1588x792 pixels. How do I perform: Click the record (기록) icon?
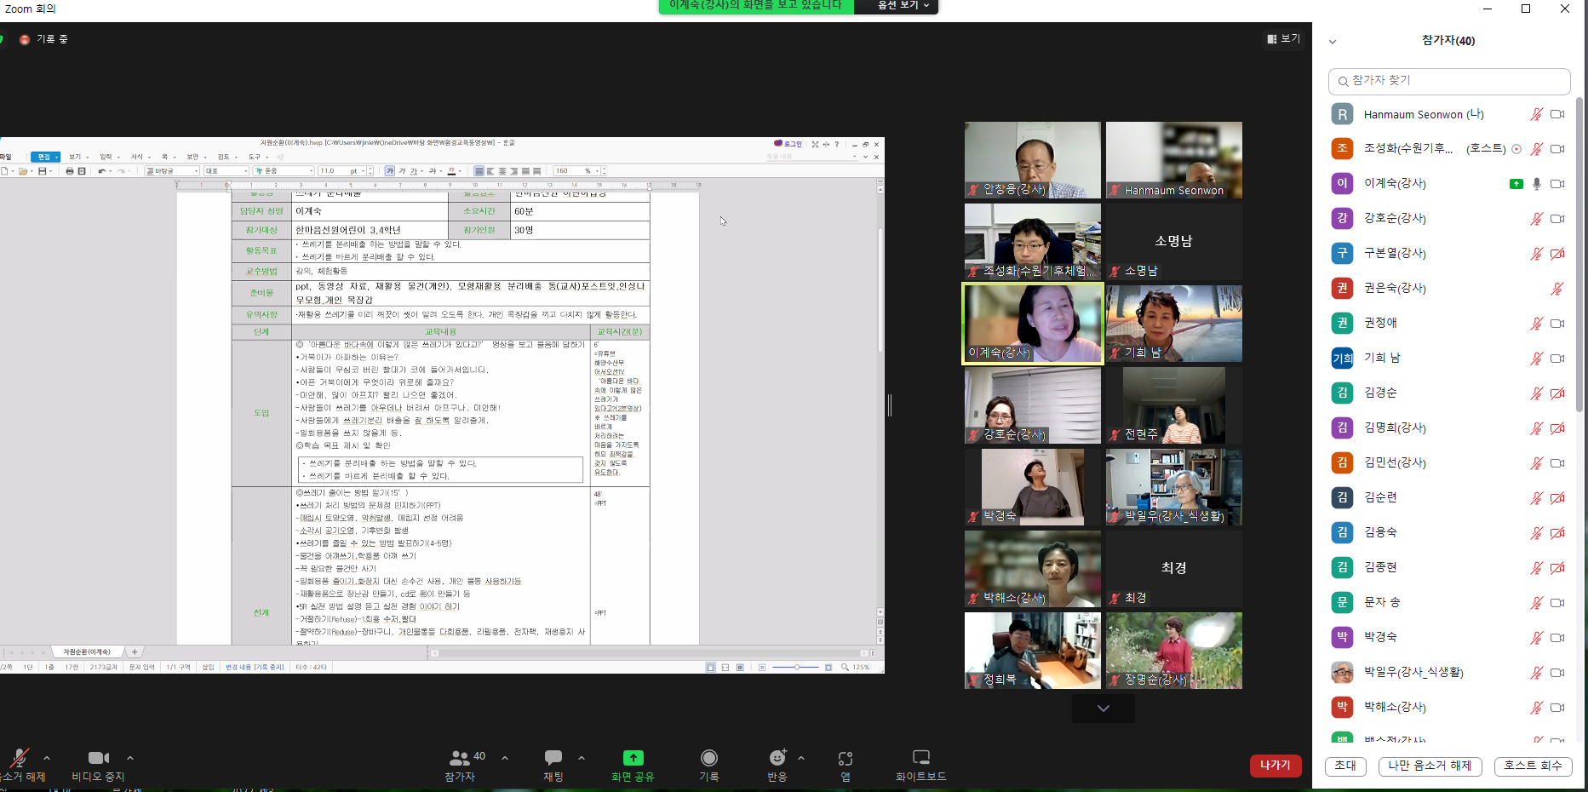pyautogui.click(x=709, y=757)
